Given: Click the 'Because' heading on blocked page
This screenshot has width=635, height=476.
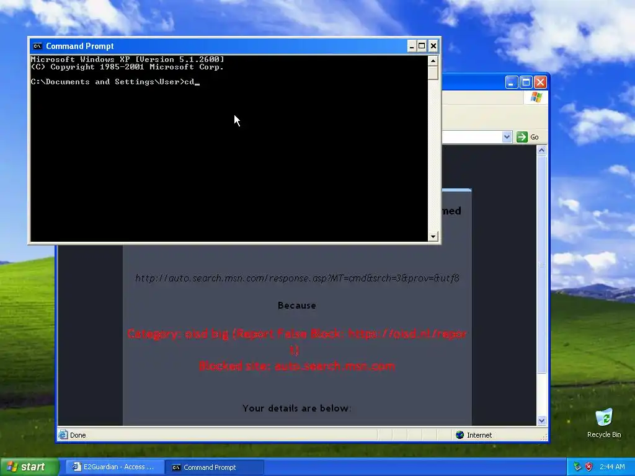Looking at the screenshot, I should [x=297, y=306].
